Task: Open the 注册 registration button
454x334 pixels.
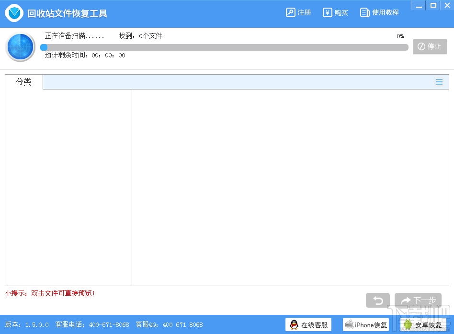Action: (x=298, y=13)
